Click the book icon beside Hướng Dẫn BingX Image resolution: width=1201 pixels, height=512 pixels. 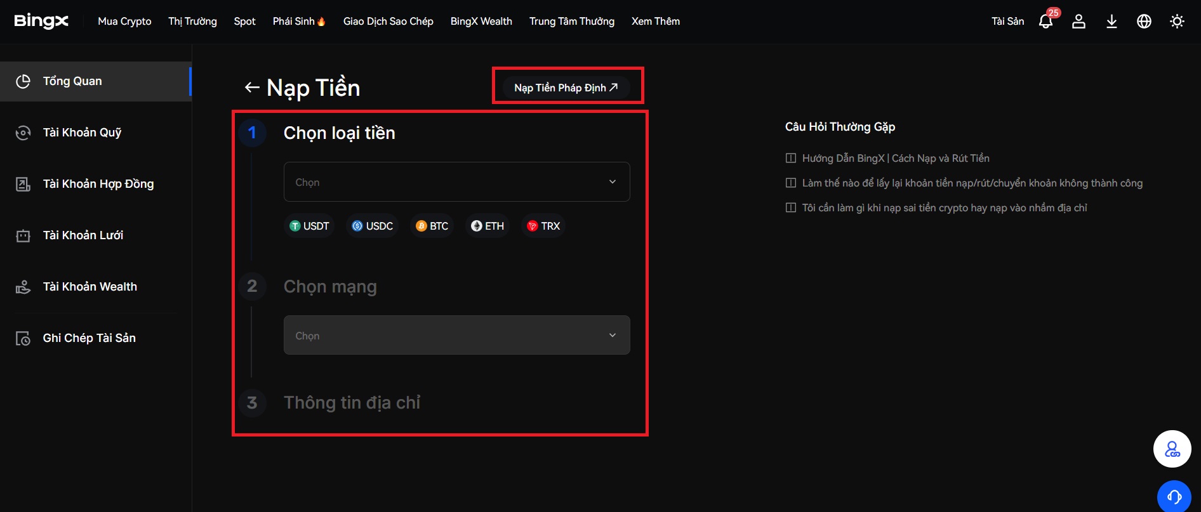791,158
